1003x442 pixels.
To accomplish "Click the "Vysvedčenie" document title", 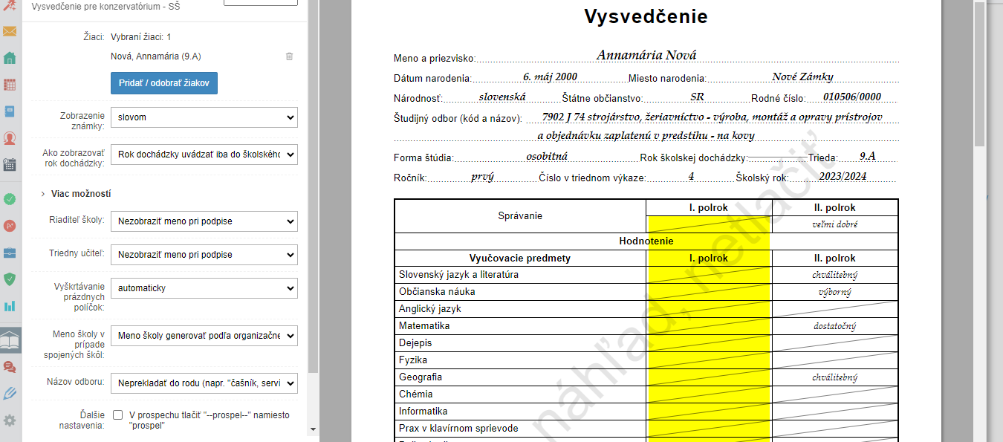I will click(x=646, y=16).
